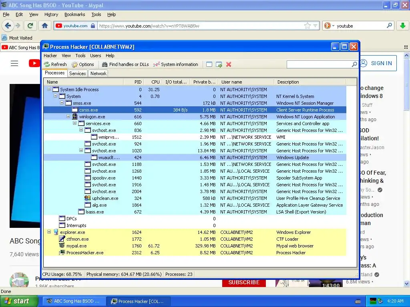Click the CPU Usage status bar text
Screen dimensions: 410x307
62,274
